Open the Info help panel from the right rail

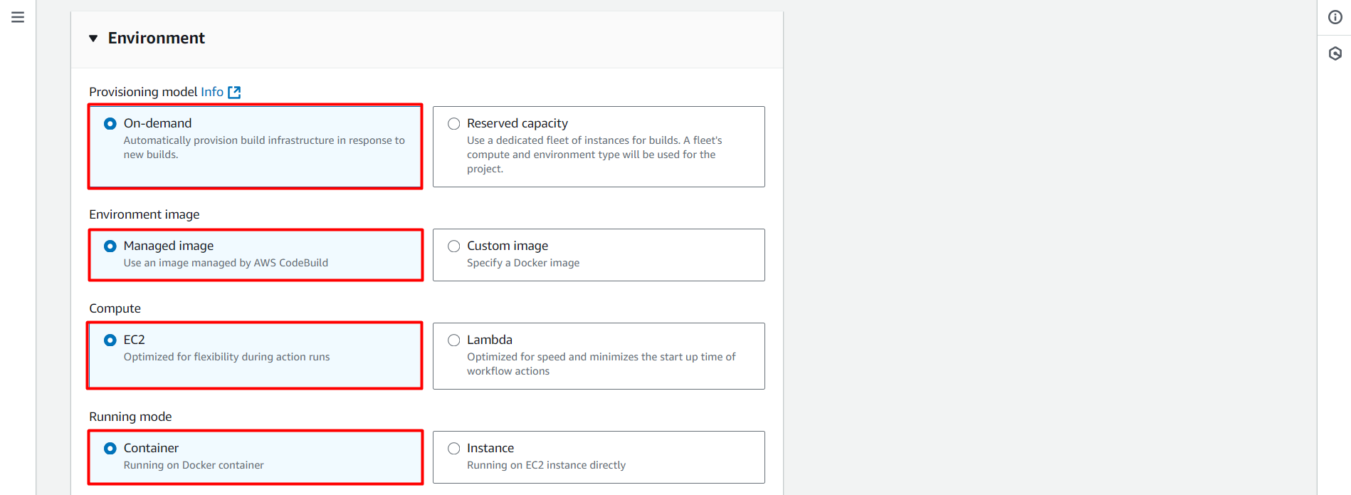tap(1335, 18)
